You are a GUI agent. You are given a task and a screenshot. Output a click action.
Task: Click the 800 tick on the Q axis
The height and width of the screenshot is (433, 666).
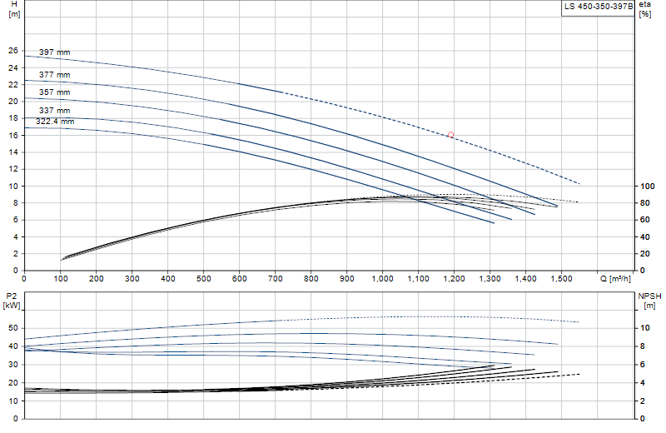(311, 279)
